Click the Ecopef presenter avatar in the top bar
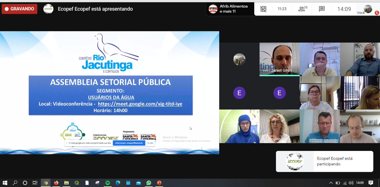380x187 pixels. tap(48, 9)
